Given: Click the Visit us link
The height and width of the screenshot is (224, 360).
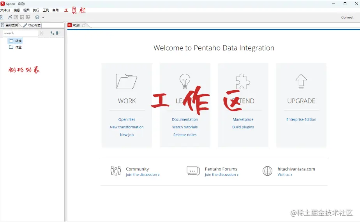Looking at the screenshot, I should pyautogui.click(x=285, y=175).
